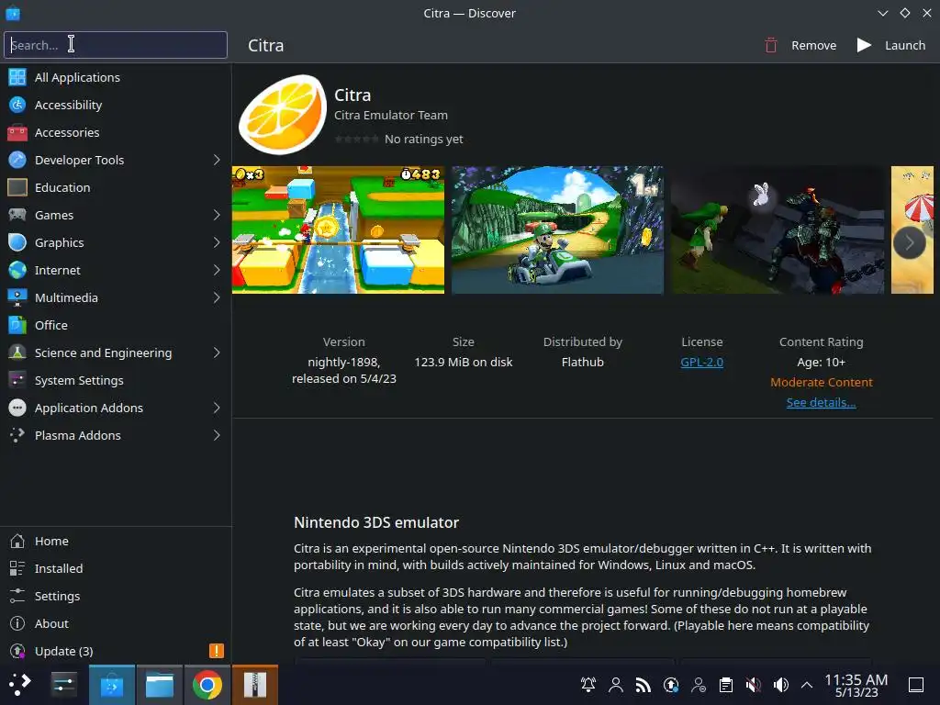Click the All Applications grid icon
The width and height of the screenshot is (940, 705).
(x=17, y=77)
